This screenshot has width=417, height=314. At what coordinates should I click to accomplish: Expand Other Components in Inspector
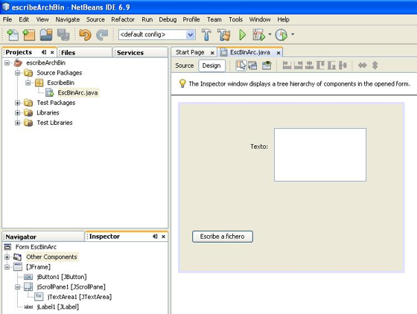click(7, 257)
